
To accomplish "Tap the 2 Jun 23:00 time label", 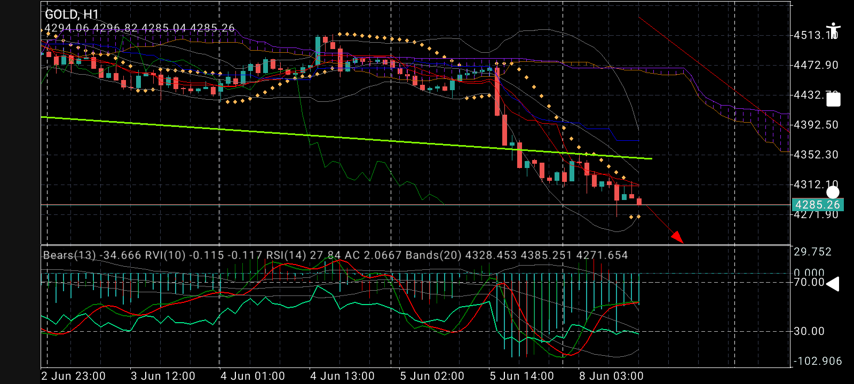I will tap(74, 376).
